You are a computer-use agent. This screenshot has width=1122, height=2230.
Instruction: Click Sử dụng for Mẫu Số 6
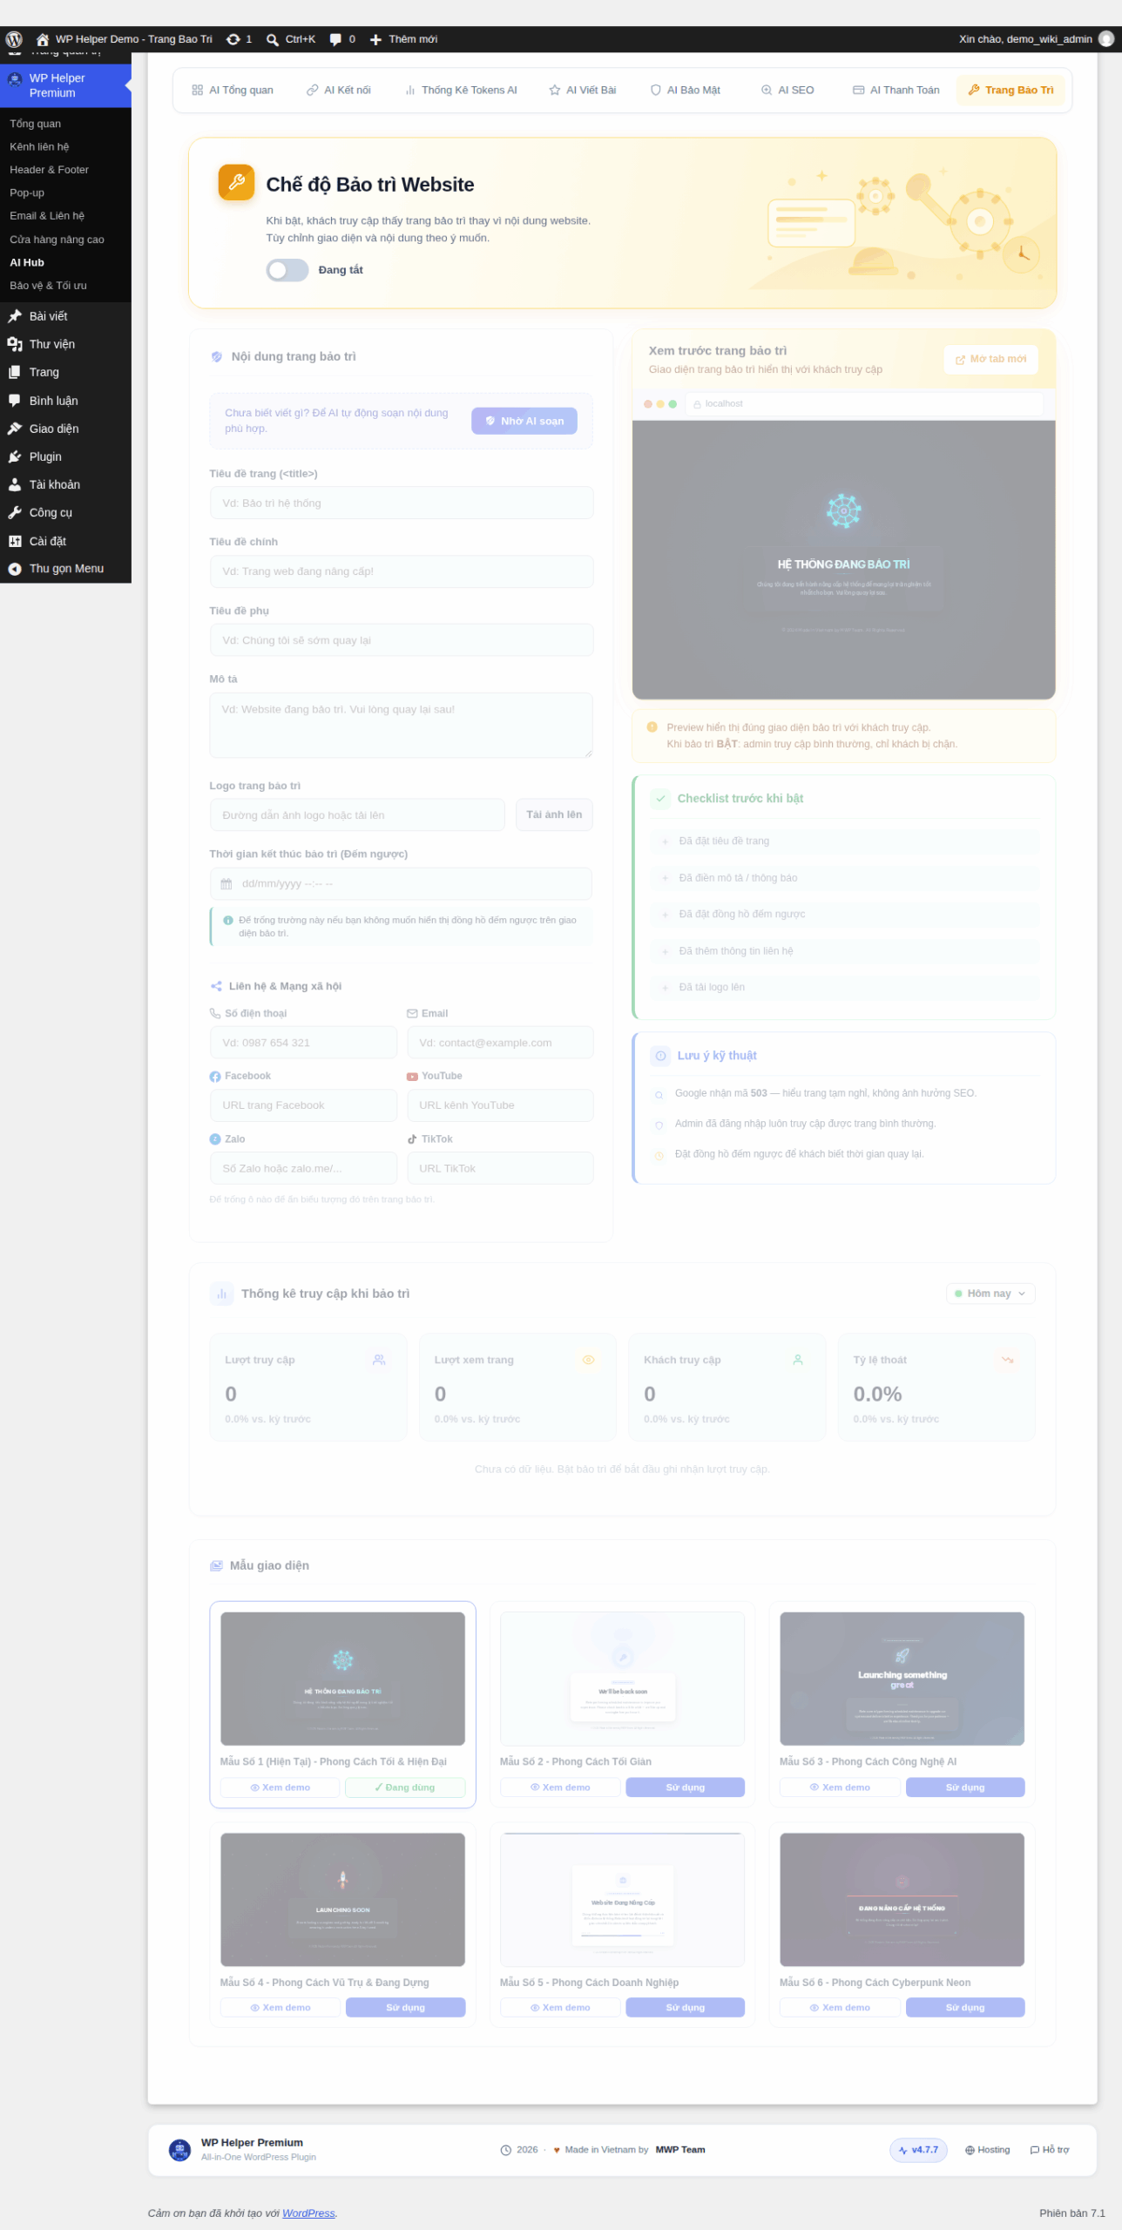pyautogui.click(x=965, y=2008)
